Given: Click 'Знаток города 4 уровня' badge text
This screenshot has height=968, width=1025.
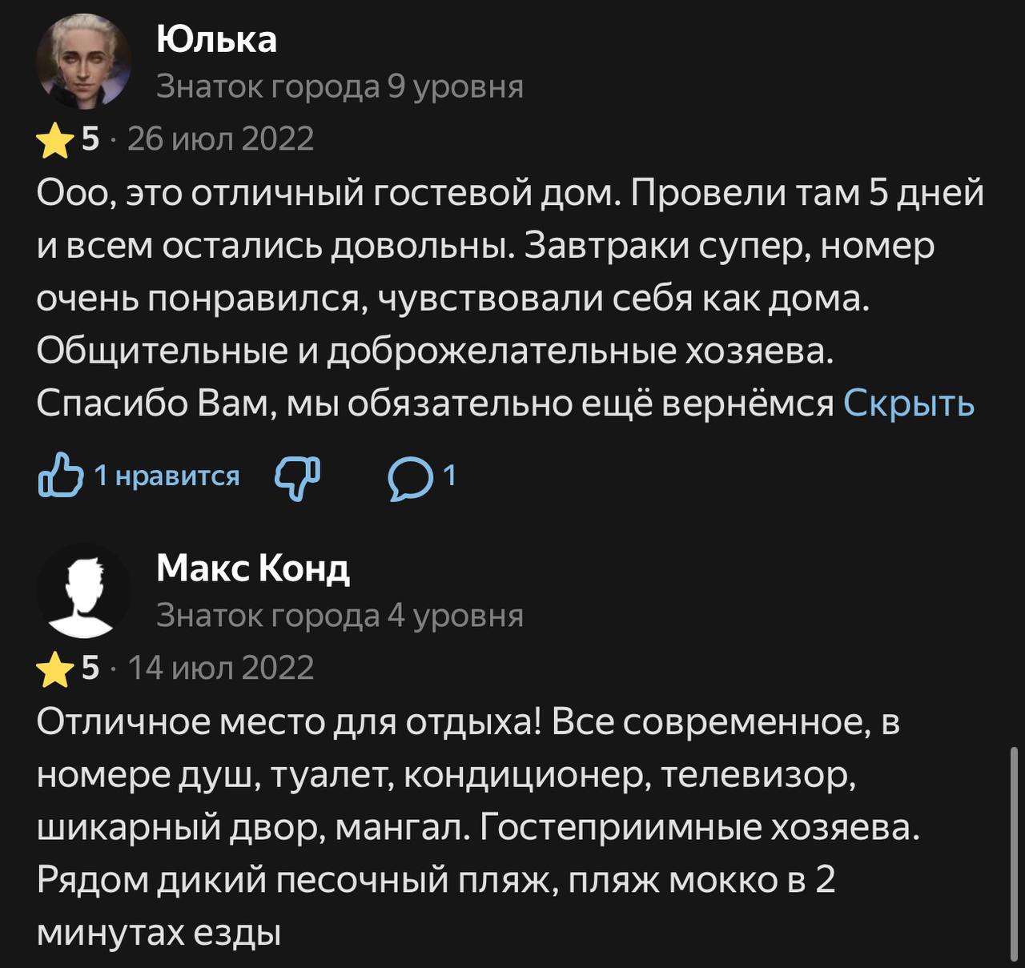Looking at the screenshot, I should click(x=340, y=616).
